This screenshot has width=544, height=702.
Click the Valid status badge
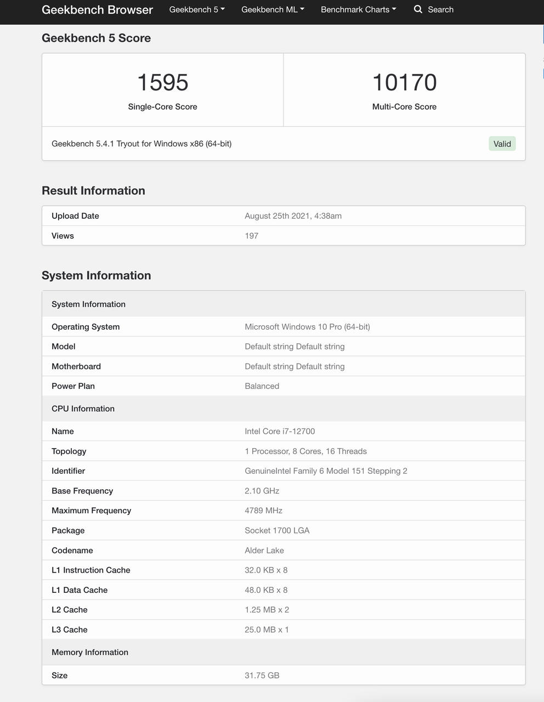[x=502, y=144]
